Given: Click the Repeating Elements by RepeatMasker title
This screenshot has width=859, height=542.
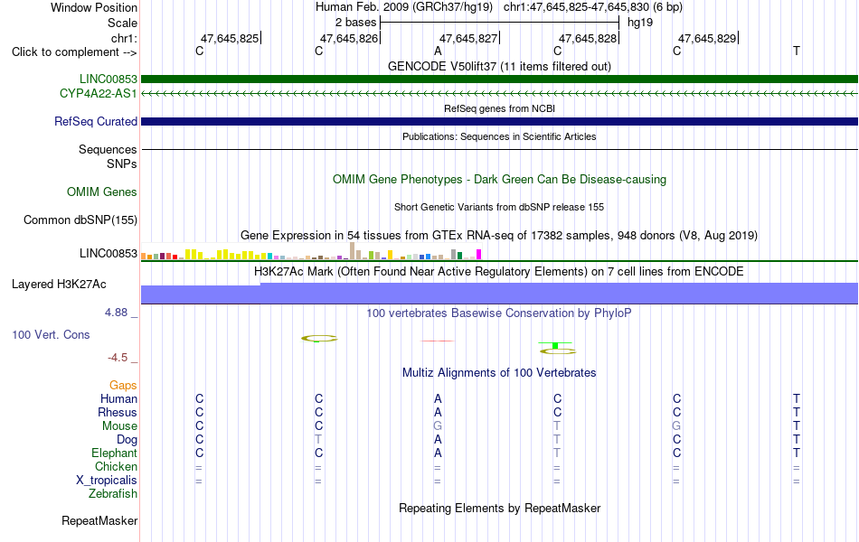Looking at the screenshot, I should tap(499, 508).
